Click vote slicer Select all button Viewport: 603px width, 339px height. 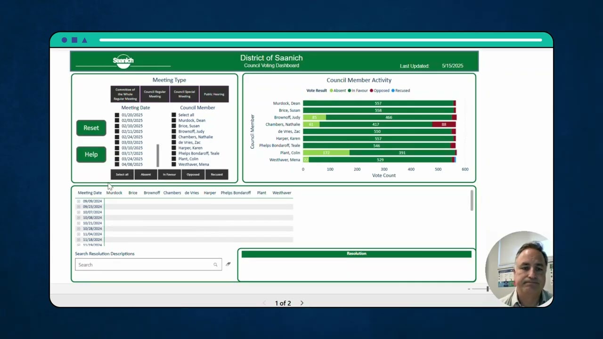tap(122, 175)
